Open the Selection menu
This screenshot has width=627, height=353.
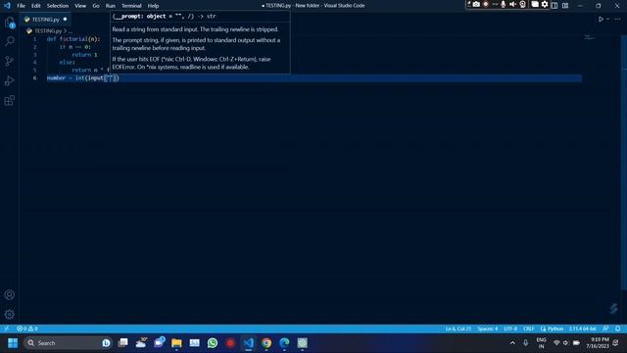[58, 6]
